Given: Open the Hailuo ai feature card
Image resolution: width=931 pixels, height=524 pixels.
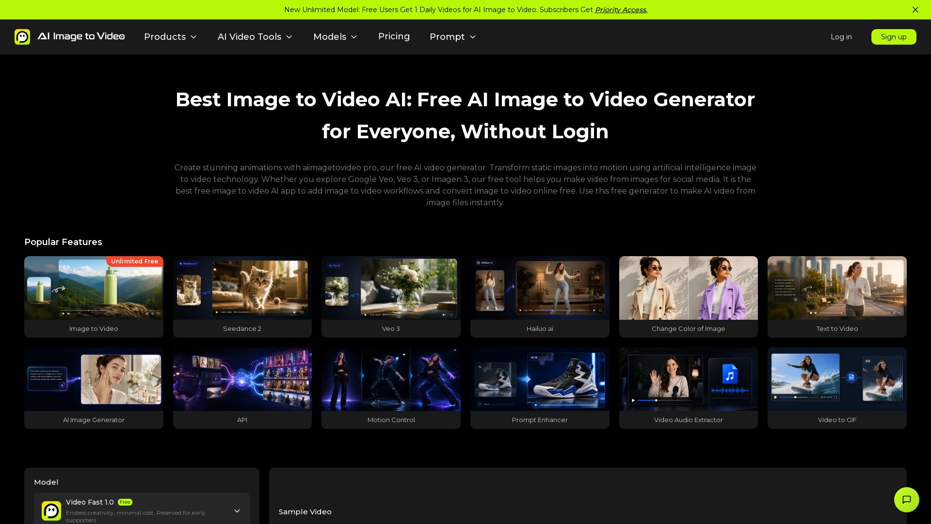Looking at the screenshot, I should coord(540,297).
